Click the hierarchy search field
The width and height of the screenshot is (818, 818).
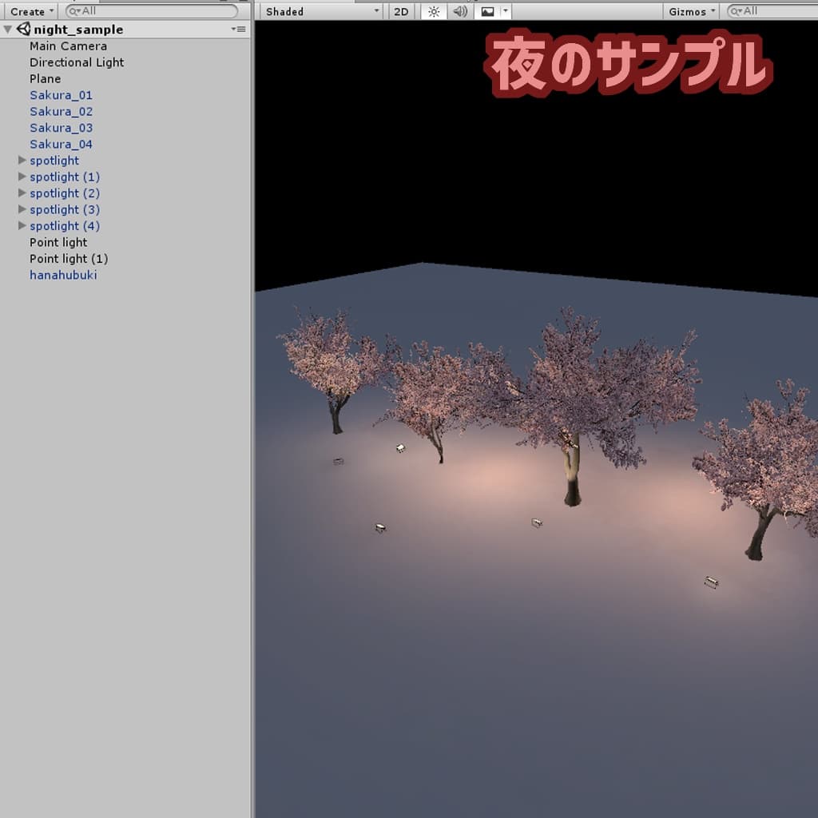152,11
